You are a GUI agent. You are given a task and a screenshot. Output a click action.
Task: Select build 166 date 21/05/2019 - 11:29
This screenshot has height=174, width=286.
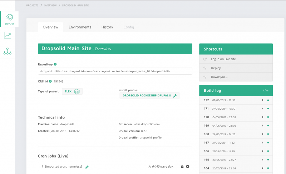223,151
